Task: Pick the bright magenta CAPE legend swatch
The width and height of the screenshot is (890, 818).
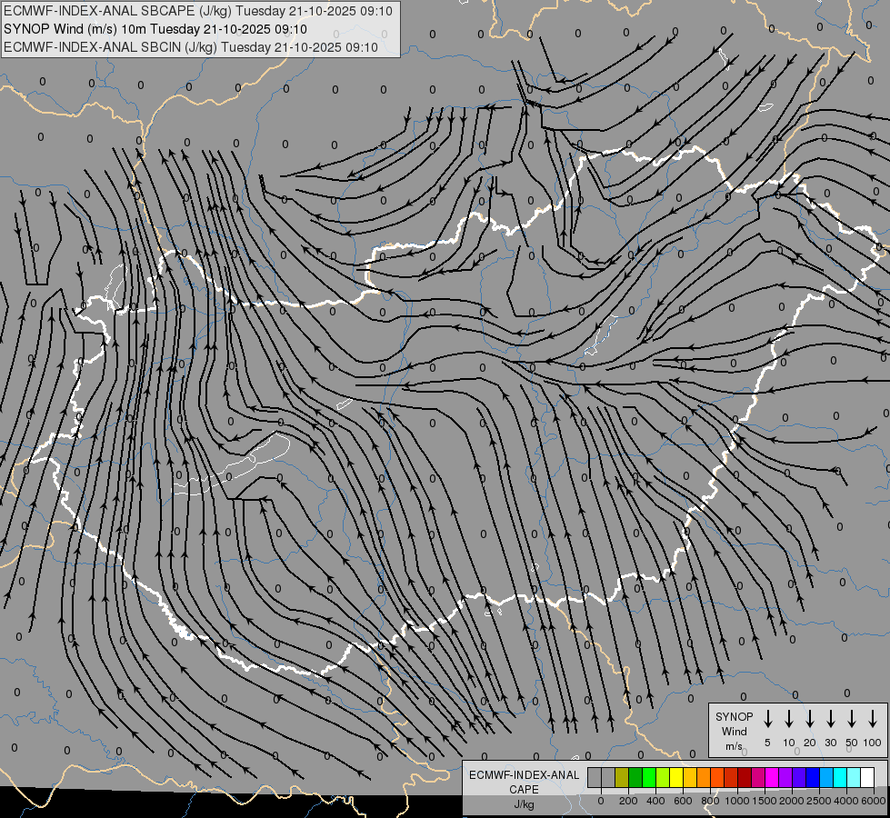Action: pos(772,777)
